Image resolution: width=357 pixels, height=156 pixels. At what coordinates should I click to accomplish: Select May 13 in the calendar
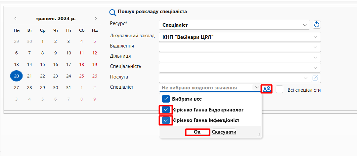pos(17,65)
